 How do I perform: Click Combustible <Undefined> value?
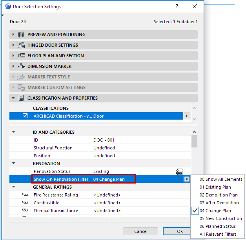[107, 203]
